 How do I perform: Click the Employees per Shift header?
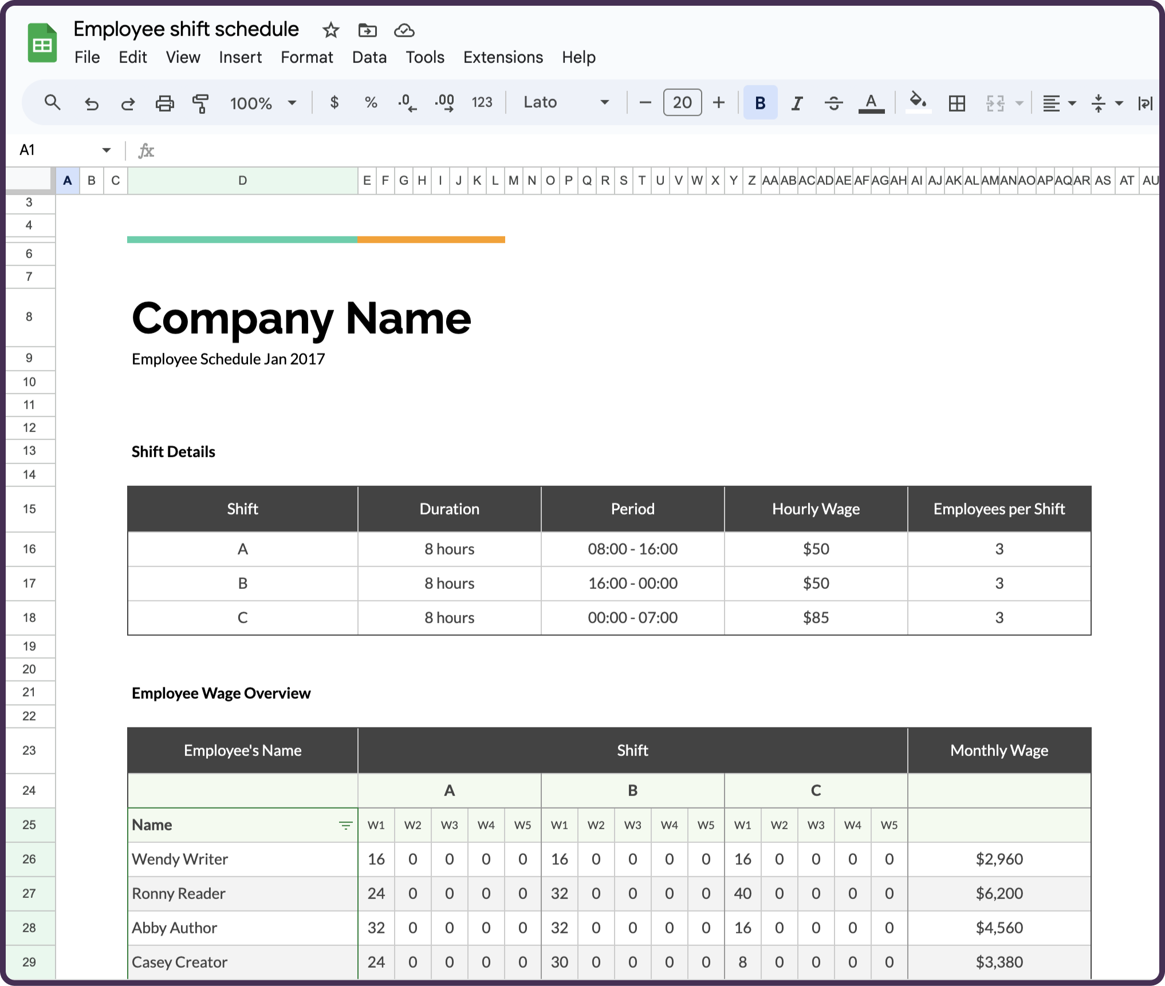coord(999,509)
